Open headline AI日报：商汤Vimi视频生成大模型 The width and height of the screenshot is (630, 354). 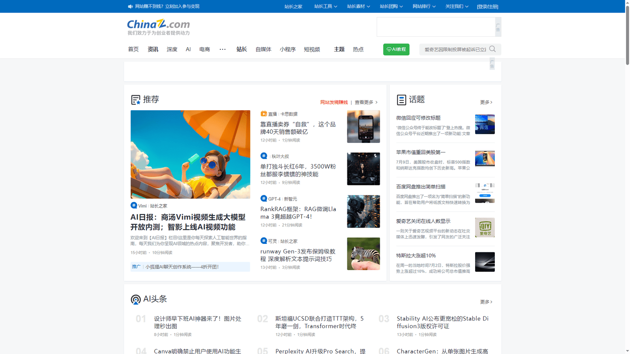coord(188,222)
